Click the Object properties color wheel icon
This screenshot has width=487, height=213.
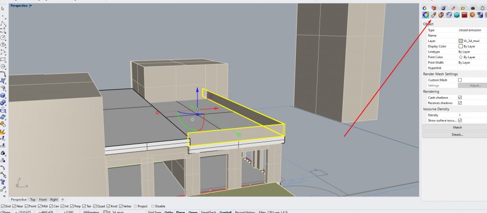(x=425, y=15)
